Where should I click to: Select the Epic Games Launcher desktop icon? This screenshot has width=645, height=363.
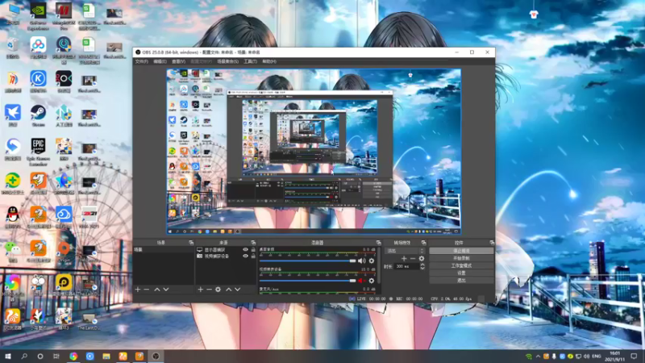(38, 152)
